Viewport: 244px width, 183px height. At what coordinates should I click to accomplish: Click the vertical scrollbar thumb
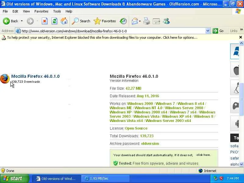tap(241, 99)
